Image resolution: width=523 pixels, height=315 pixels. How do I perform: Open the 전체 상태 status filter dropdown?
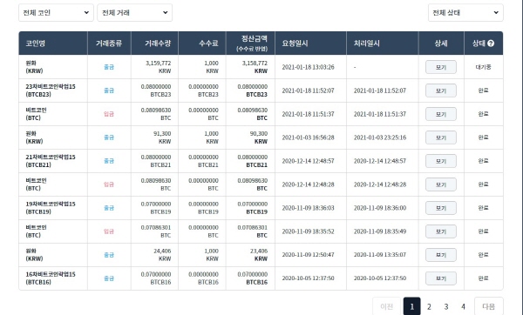tap(465, 13)
